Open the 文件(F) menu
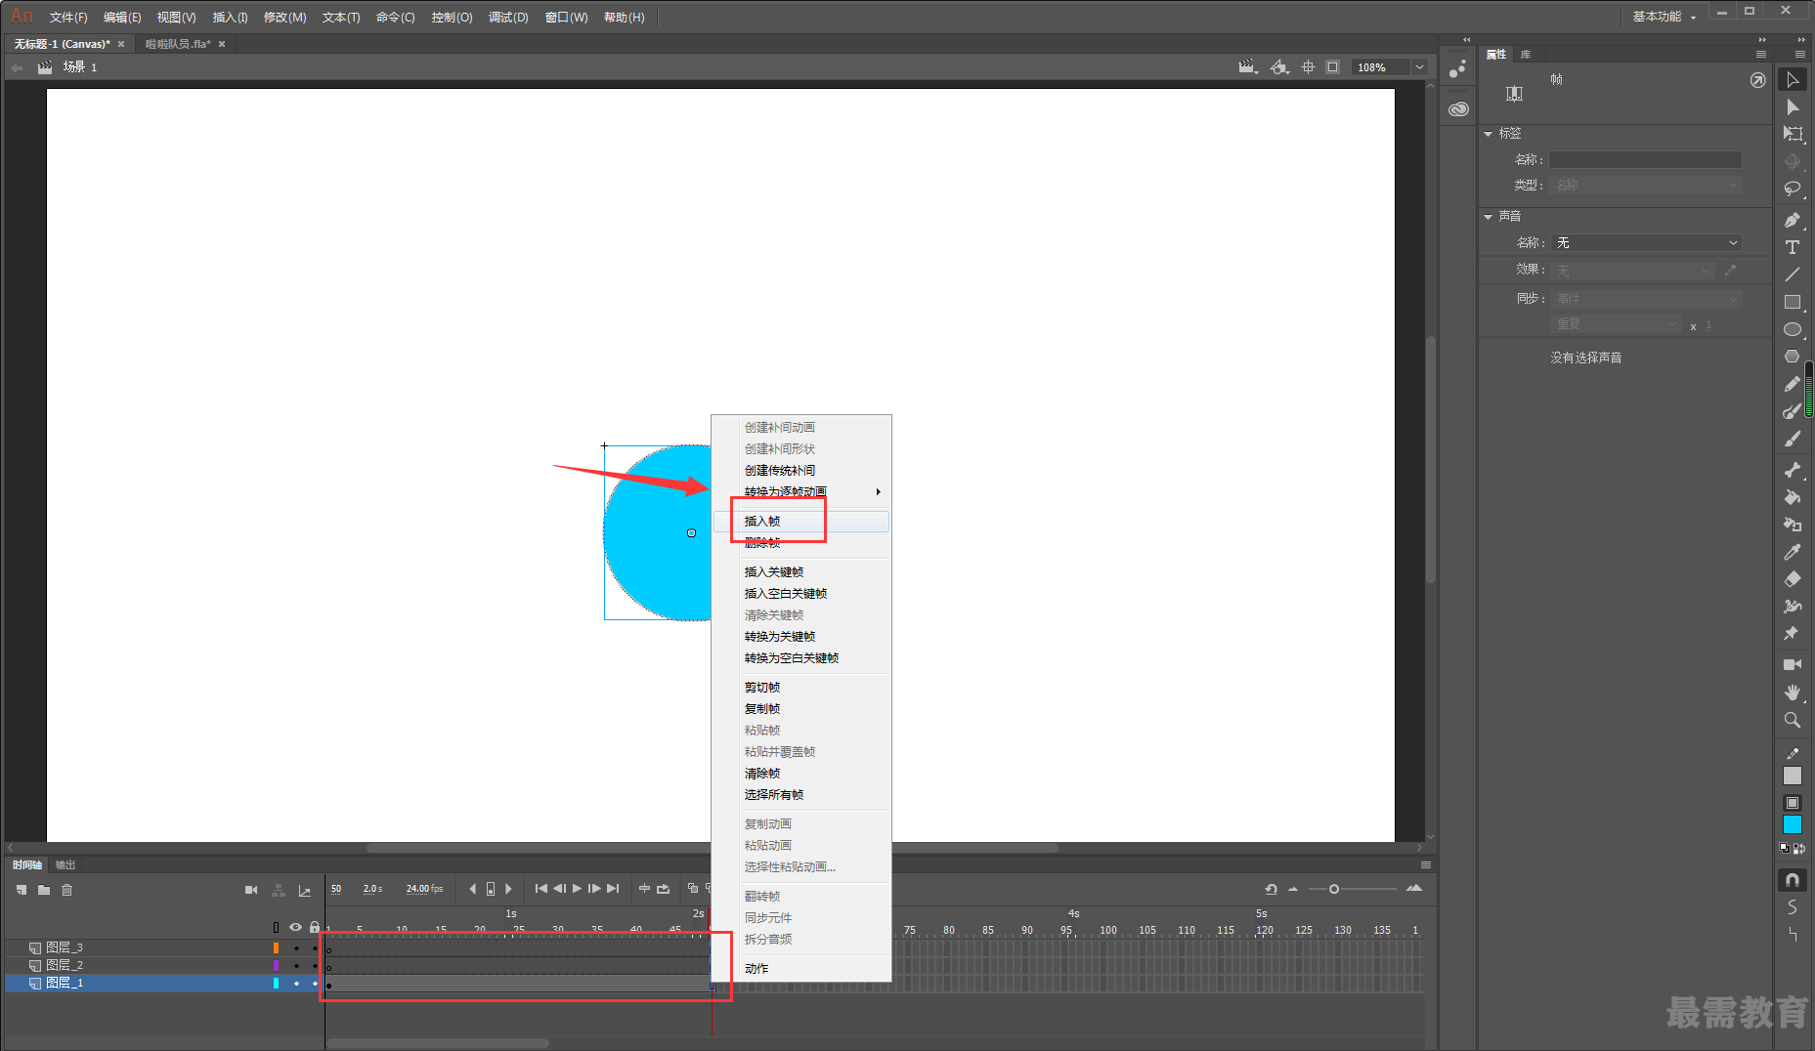 coord(68,18)
